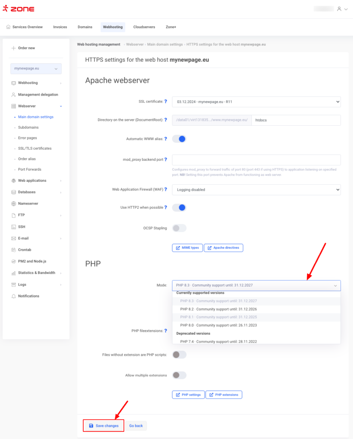The width and height of the screenshot is (353, 439).
Task: Switch to the Cloudservers tab
Action: (144, 27)
